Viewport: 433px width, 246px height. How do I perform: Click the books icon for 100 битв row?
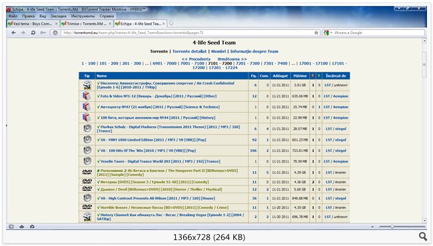87,117
